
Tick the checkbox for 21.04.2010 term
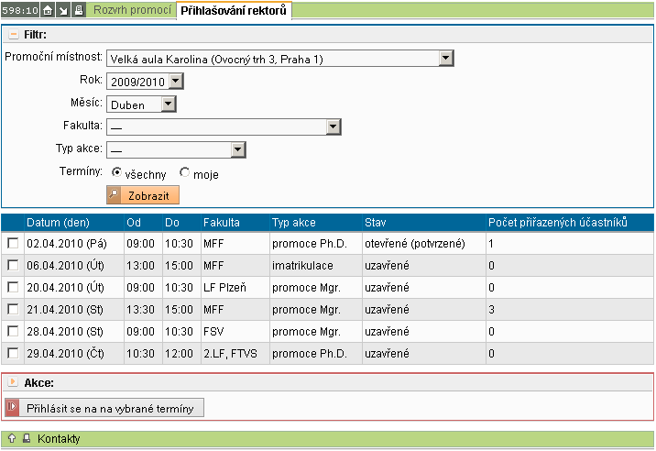12,311
